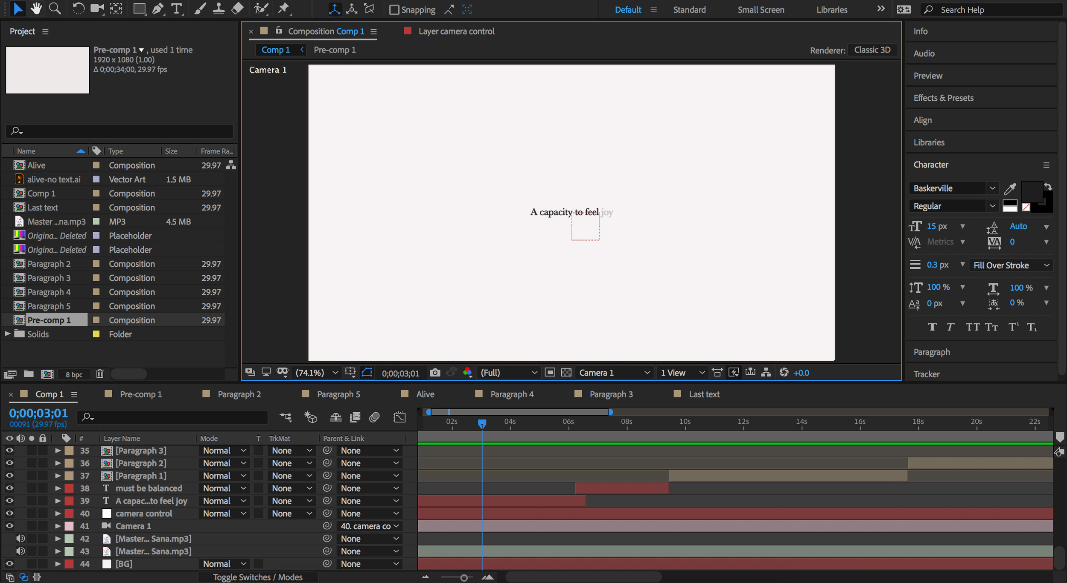Viewport: 1067px width, 583px height.
Task: Click the eyedropper in Character panel
Action: 1010,188
